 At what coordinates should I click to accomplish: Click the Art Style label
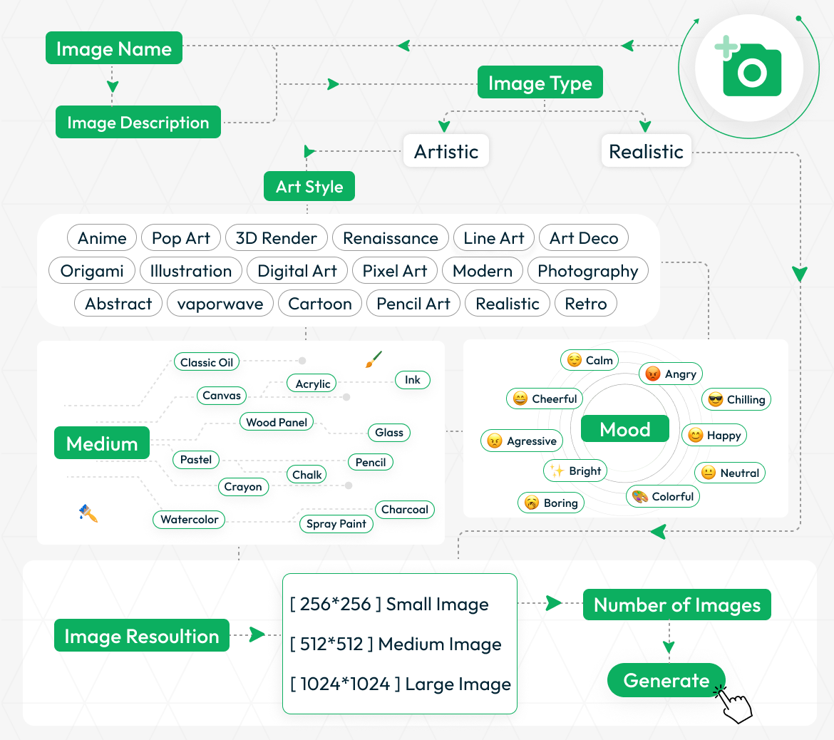(309, 186)
